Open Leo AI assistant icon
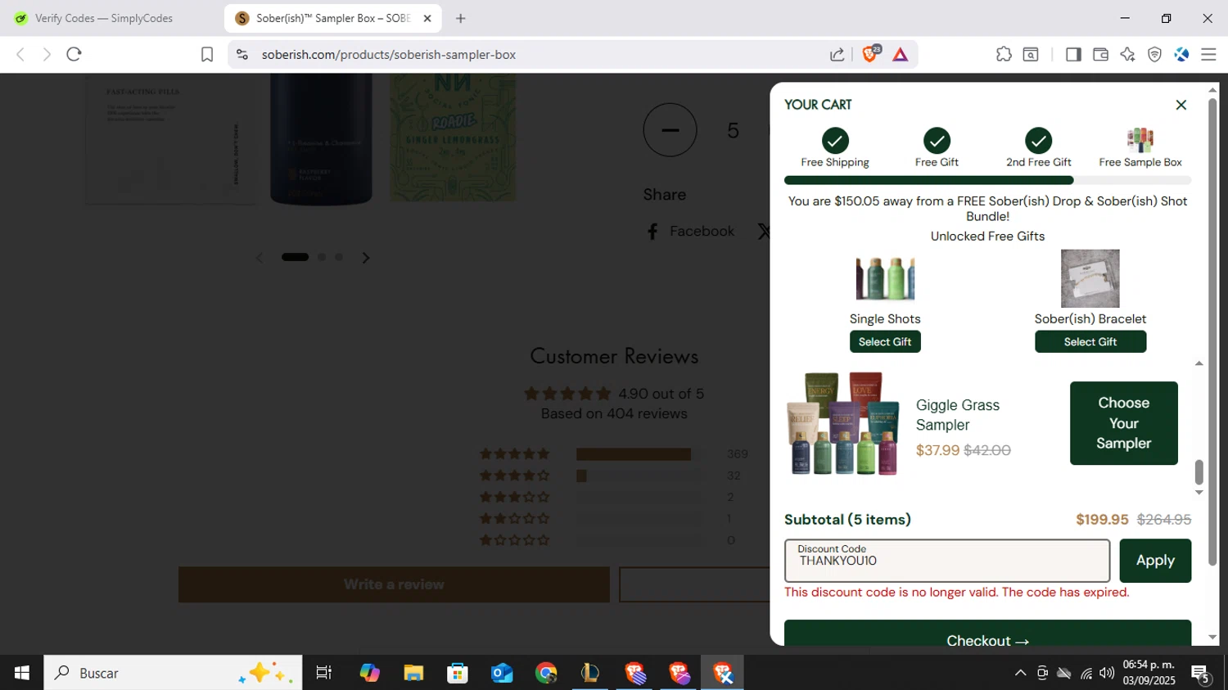The image size is (1228, 690). coord(1127,55)
